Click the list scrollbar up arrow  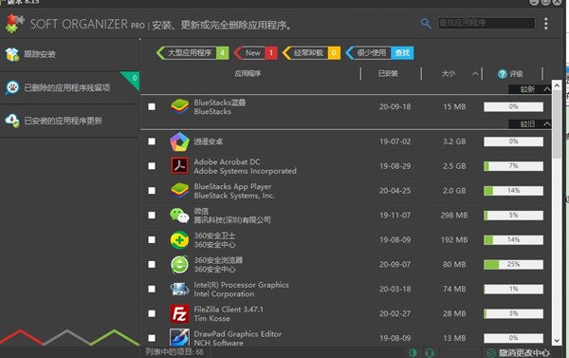click(x=557, y=85)
